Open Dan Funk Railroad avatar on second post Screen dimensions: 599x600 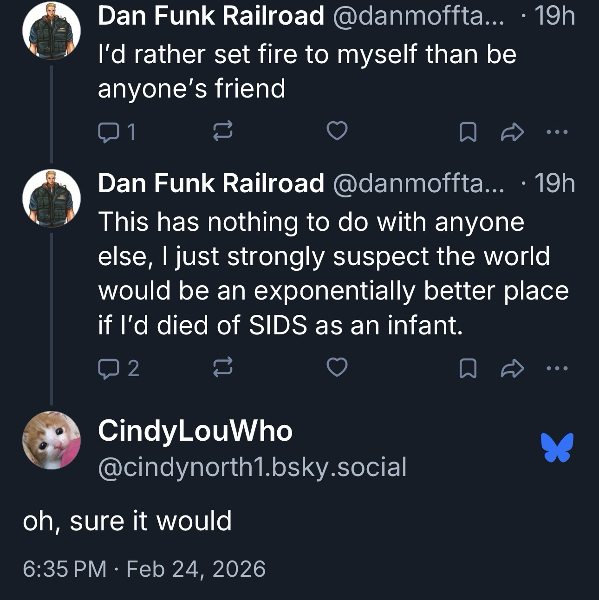coord(52,198)
